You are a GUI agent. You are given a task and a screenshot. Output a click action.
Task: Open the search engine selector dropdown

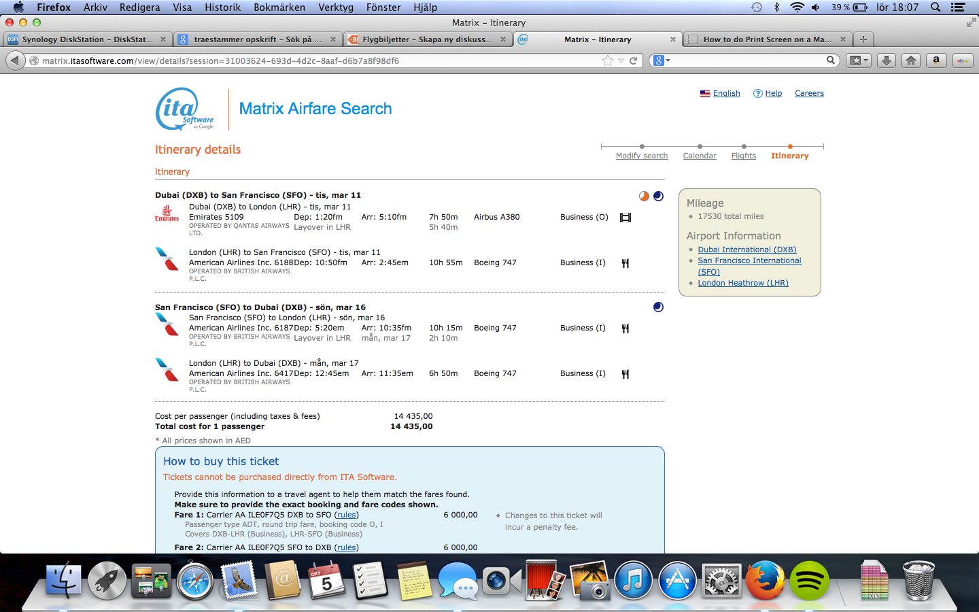[x=662, y=61]
